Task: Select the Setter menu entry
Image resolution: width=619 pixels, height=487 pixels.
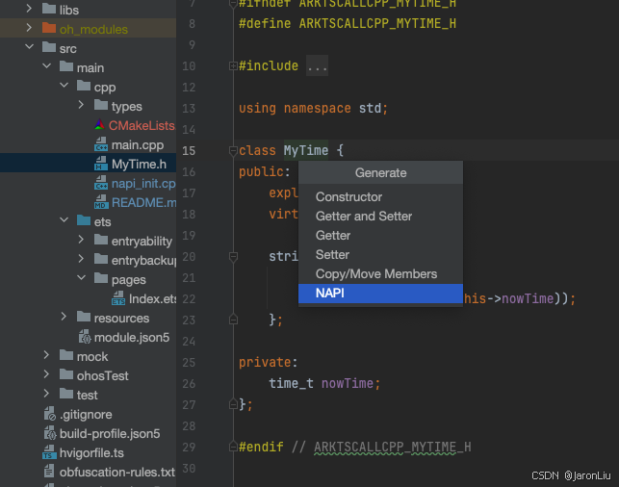Action: coord(380,255)
